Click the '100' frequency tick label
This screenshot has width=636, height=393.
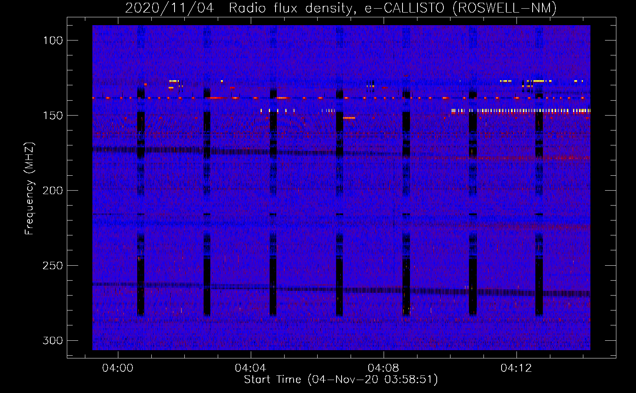53,40
